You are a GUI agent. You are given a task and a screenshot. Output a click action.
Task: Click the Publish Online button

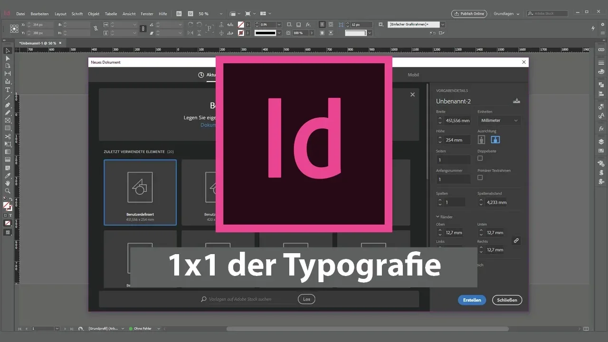[x=469, y=14]
